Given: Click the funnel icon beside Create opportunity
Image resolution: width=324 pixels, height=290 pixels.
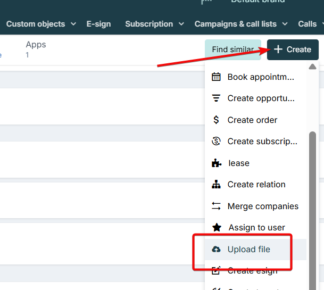Looking at the screenshot, I should pyautogui.click(x=216, y=98).
